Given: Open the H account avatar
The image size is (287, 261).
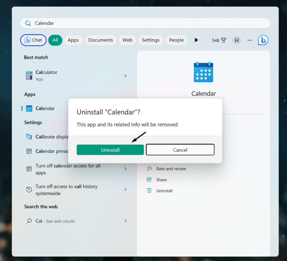Looking at the screenshot, I should [x=237, y=40].
